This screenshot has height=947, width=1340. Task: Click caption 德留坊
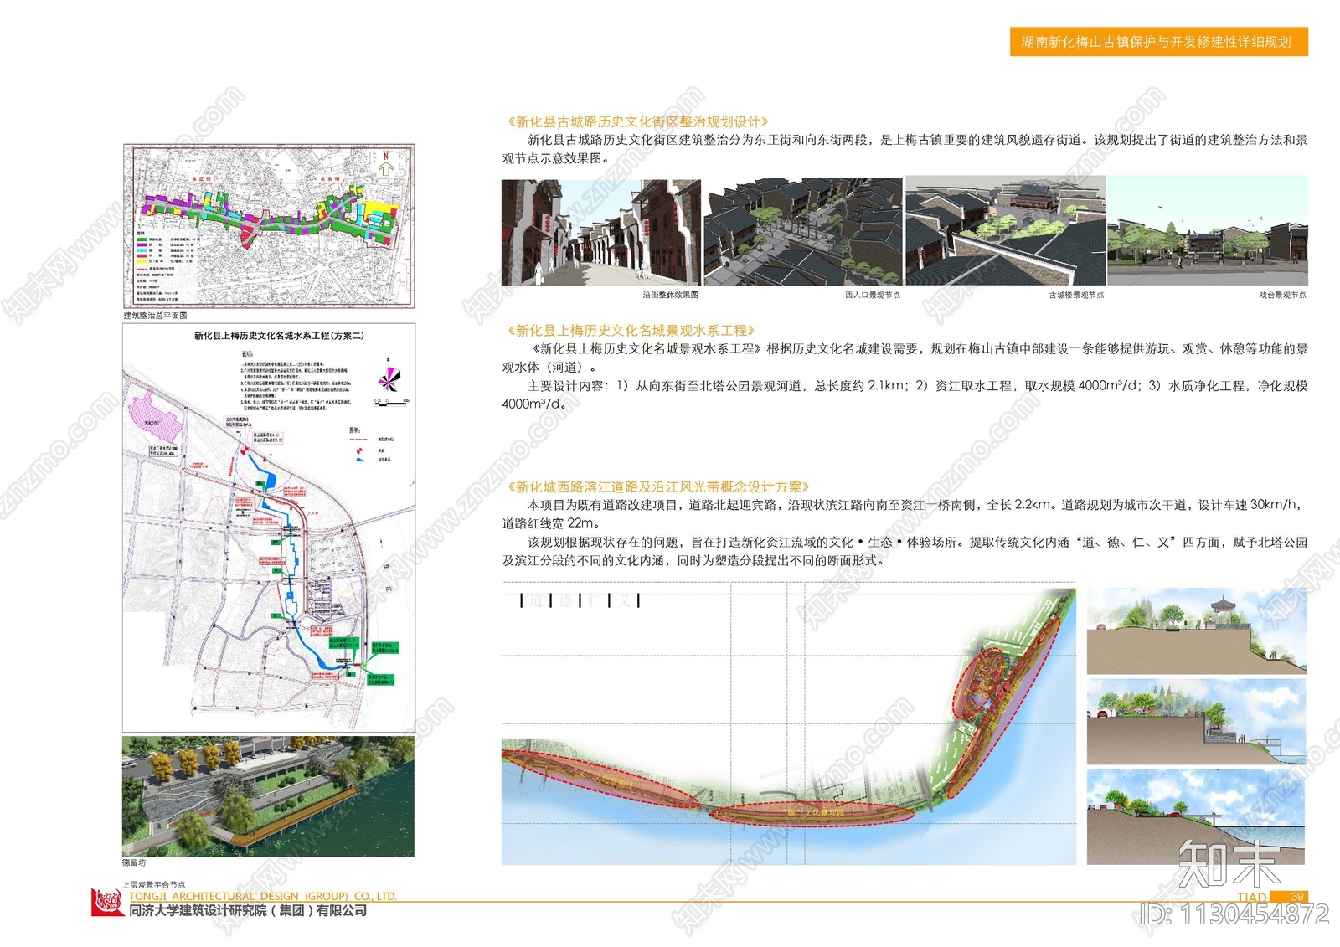click(x=134, y=862)
